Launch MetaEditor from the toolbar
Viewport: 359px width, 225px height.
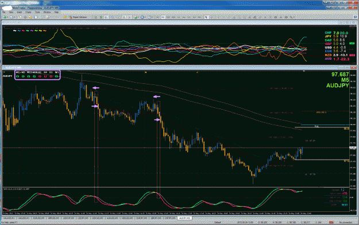click(x=65, y=17)
